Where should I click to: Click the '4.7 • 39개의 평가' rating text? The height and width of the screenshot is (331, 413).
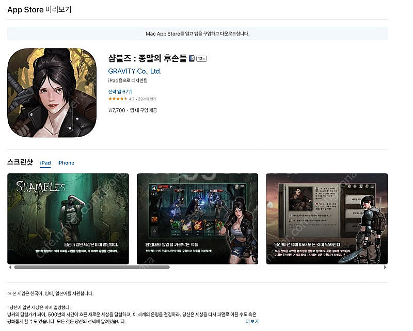142,99
